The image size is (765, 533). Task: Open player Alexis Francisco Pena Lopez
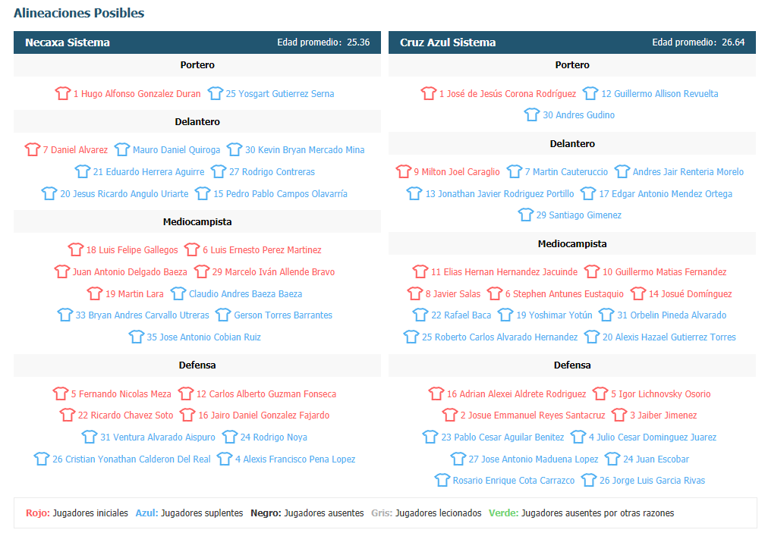pos(295,459)
